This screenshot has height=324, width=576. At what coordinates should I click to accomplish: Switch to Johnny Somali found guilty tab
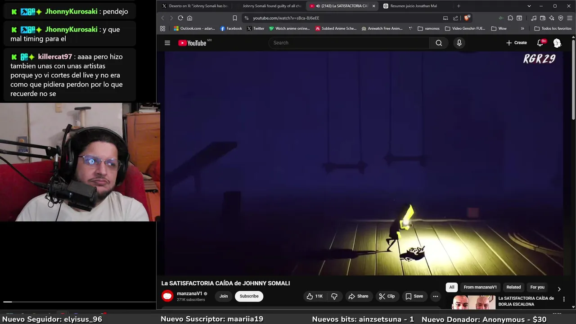(270, 6)
